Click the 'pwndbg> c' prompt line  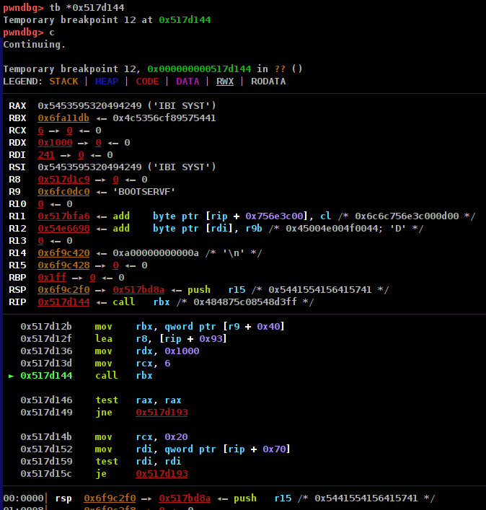(x=29, y=32)
